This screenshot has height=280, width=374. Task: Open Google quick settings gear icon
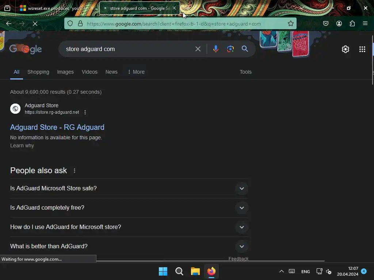tap(346, 49)
